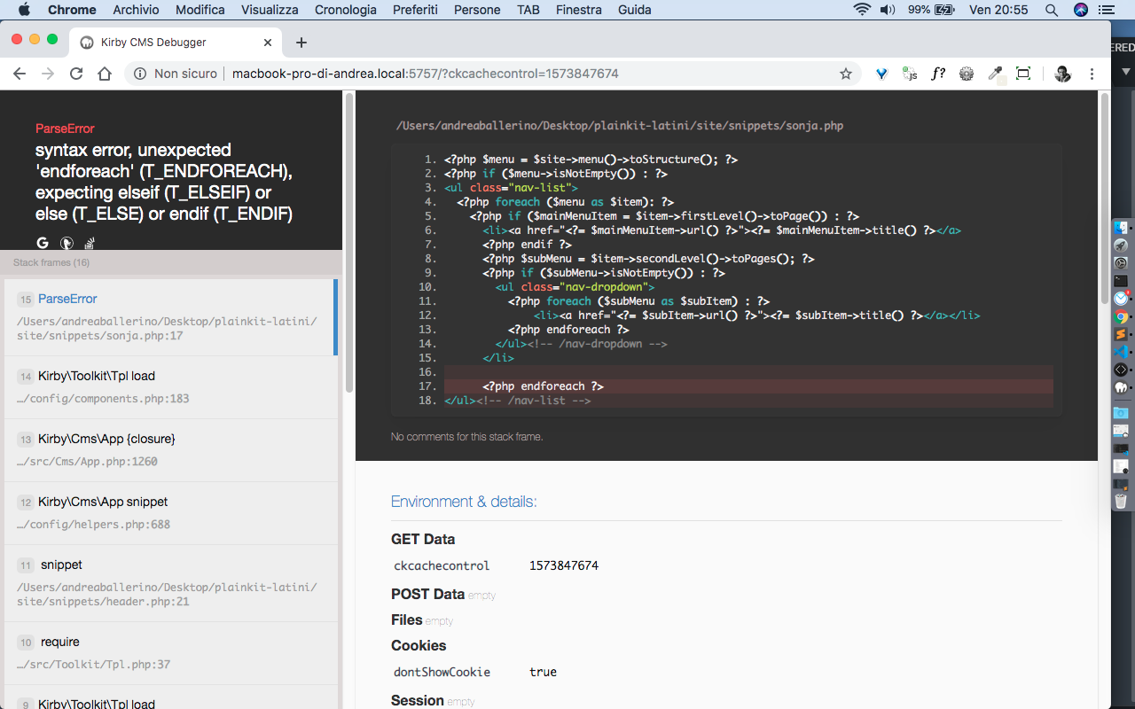The height and width of the screenshot is (709, 1135).
Task: Select stack frame 11 snippet
Action: 171,583
